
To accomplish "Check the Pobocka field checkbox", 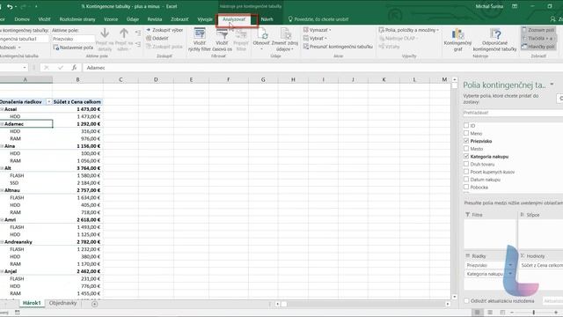I will pyautogui.click(x=466, y=187).
